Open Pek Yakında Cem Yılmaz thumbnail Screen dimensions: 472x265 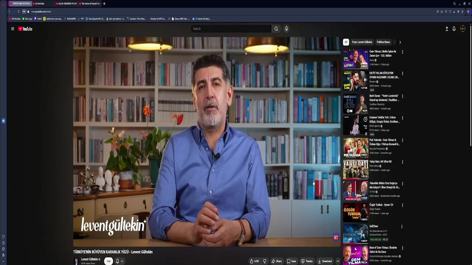click(x=355, y=148)
